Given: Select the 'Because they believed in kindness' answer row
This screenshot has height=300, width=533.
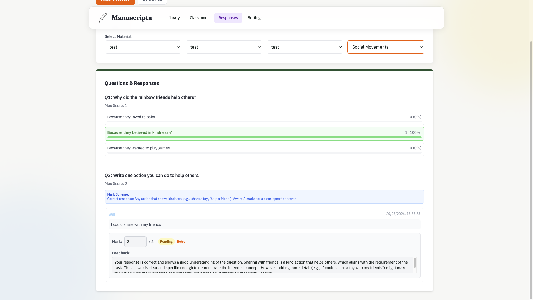Looking at the screenshot, I should pyautogui.click(x=264, y=134).
